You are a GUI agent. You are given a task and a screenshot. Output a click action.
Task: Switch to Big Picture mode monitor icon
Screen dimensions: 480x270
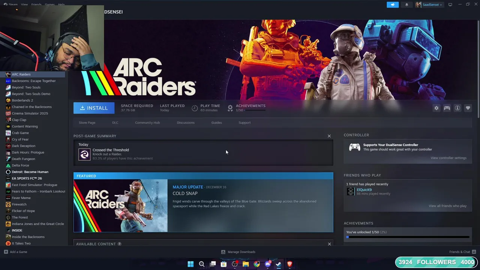click(x=450, y=4)
